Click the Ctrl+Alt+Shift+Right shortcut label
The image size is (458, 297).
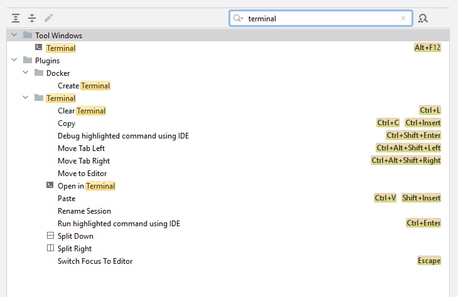coord(406,160)
